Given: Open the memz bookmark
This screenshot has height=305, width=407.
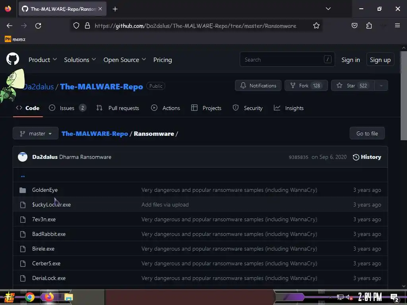Looking at the screenshot, I should point(15,39).
